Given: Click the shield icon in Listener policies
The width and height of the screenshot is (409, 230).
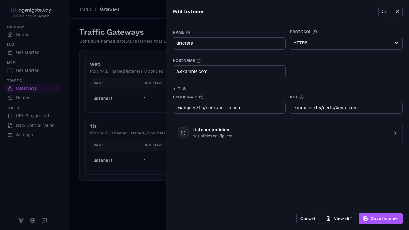Looking at the screenshot, I should click(x=183, y=133).
